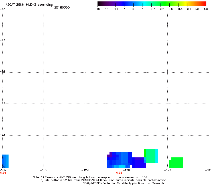Click the -16 label on the color scale
Viewport: 211px width, 185px height.
[97, 9]
